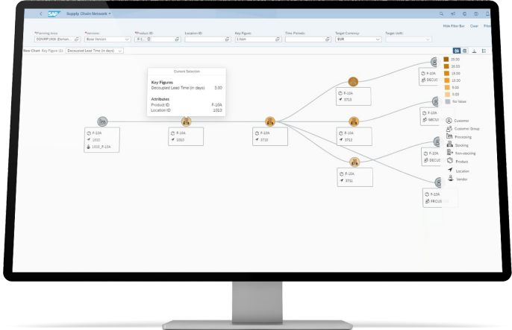The height and width of the screenshot is (330, 512).
Task: Switch to network chart view (highlighted icon)
Action: [x=457, y=51]
